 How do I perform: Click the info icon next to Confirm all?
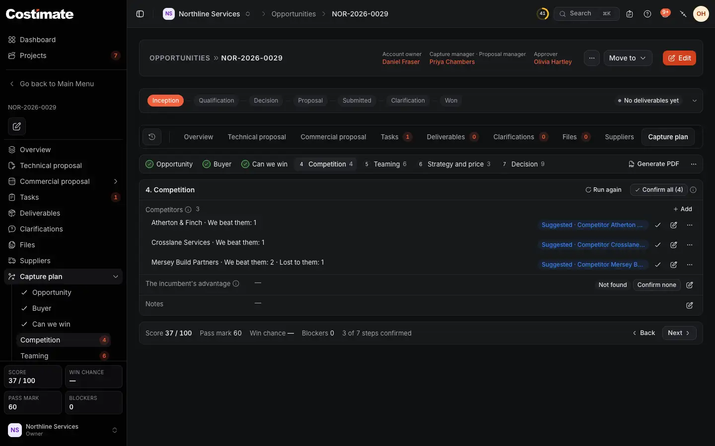pos(693,190)
